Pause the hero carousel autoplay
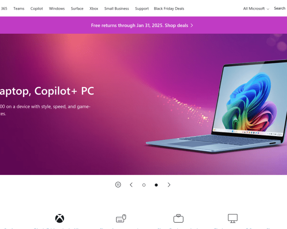287x229 pixels. pos(118,185)
